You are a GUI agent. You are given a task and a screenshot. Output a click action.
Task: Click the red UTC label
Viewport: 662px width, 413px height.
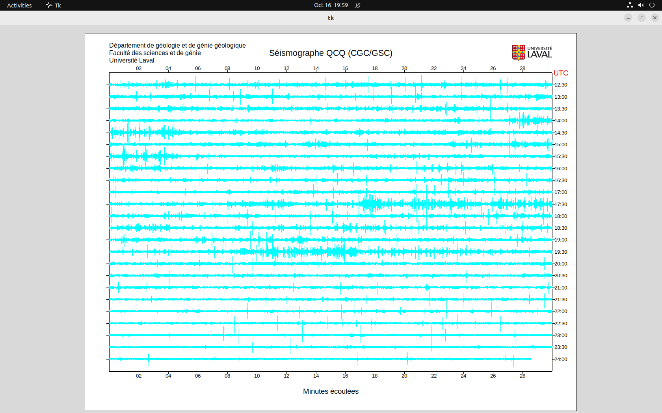coord(561,73)
